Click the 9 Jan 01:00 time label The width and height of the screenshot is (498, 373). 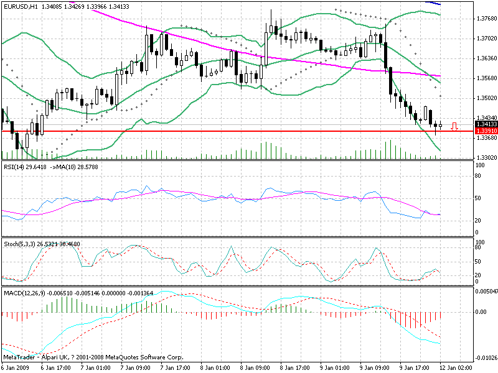tap(335, 368)
